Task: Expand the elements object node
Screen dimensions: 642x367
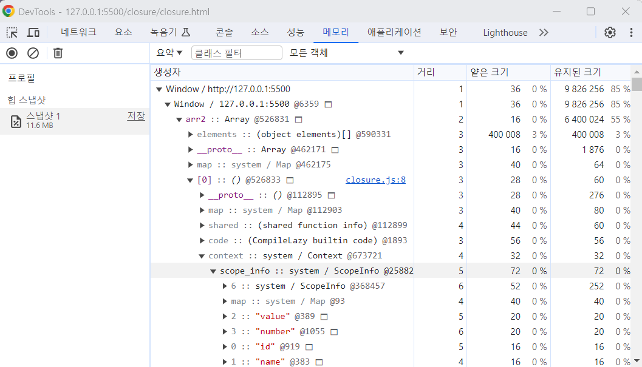Action: point(190,134)
